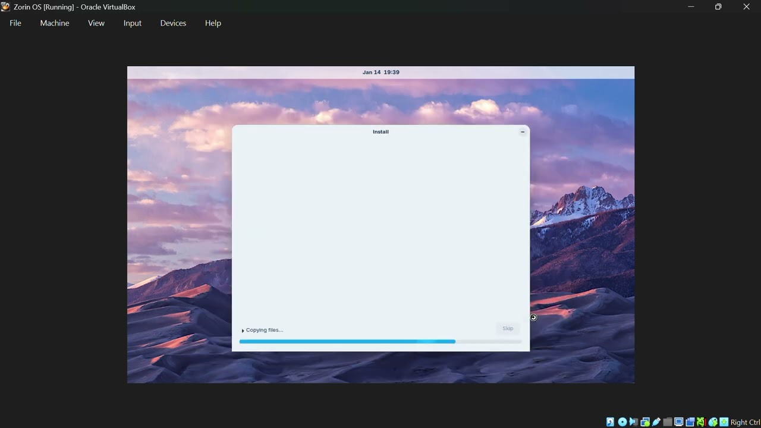This screenshot has height=428, width=761.
Task: Click the audio status icon
Action: pos(634,422)
